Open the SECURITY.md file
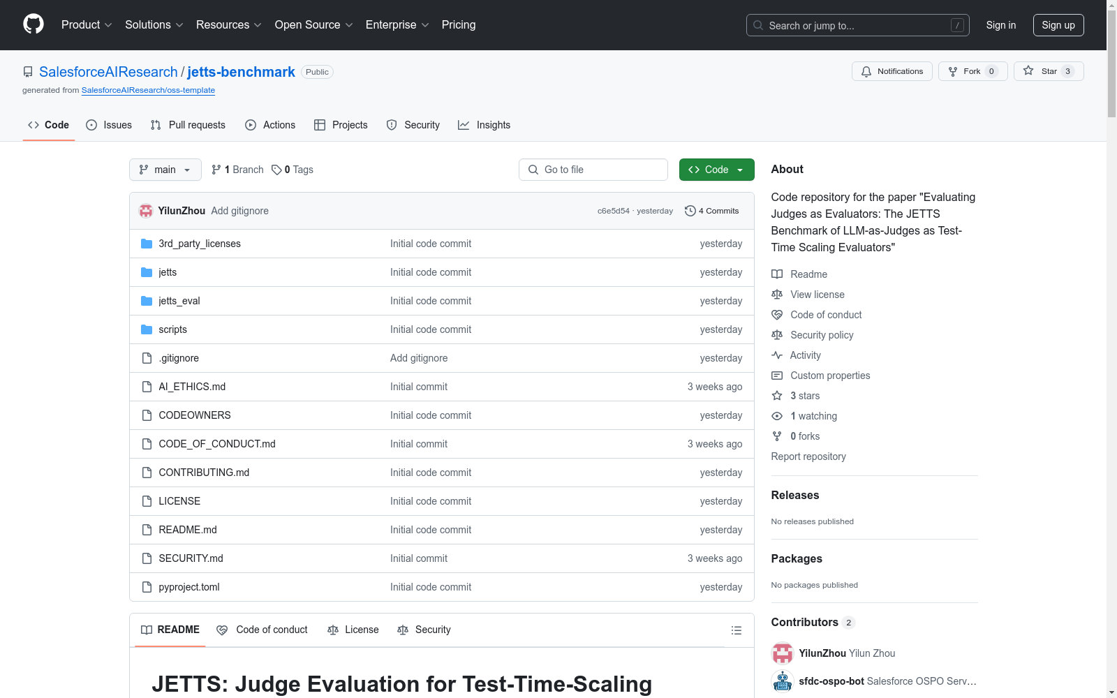Viewport: 1117px width, 698px height. 191,558
